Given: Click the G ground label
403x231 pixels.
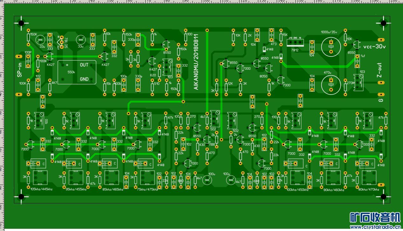Looking at the screenshot, I should click(380, 100).
